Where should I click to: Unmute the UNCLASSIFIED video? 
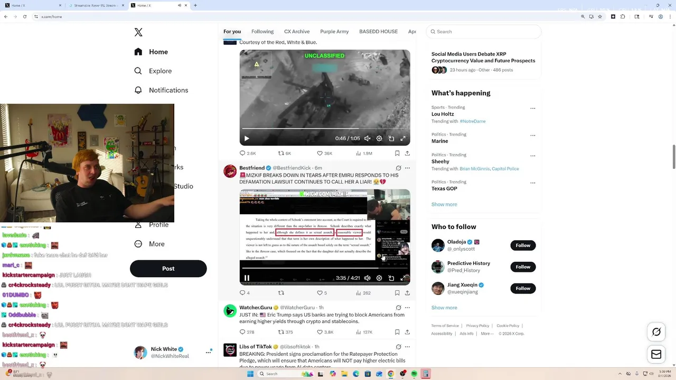(368, 139)
